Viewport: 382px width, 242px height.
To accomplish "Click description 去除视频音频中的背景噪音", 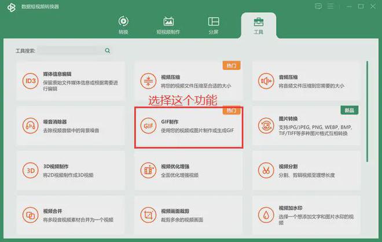I will click(x=71, y=131).
